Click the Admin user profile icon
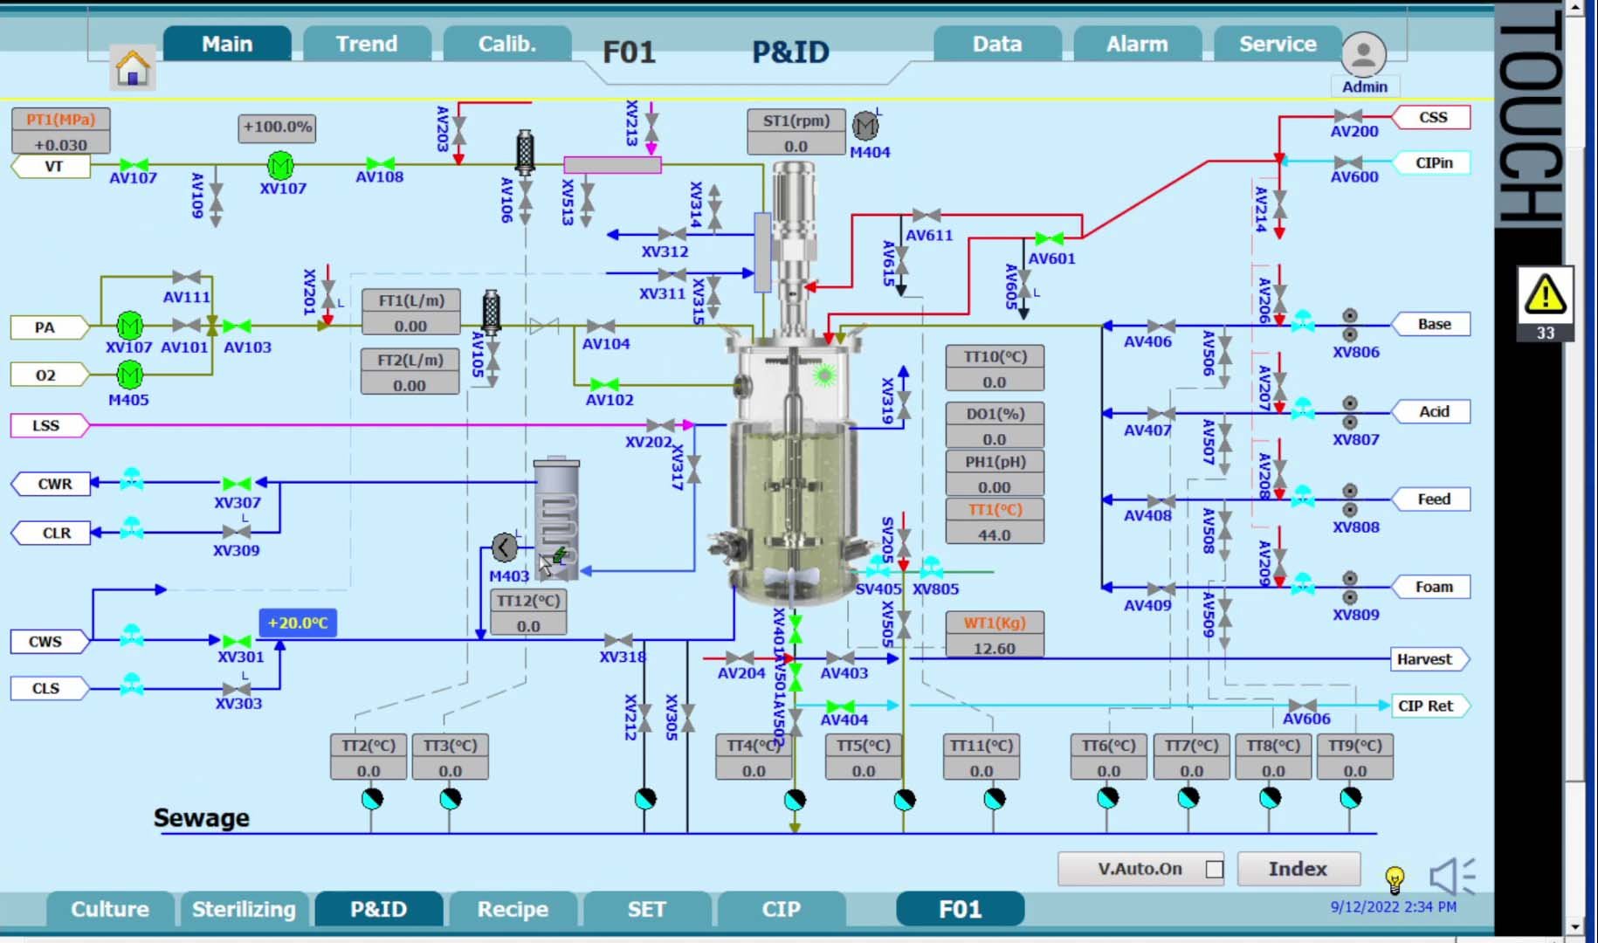Viewport: 1598px width, 943px height. [1363, 54]
